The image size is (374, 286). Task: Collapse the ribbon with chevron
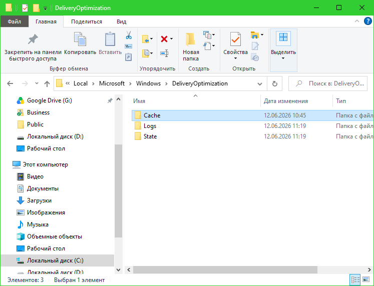point(357,21)
